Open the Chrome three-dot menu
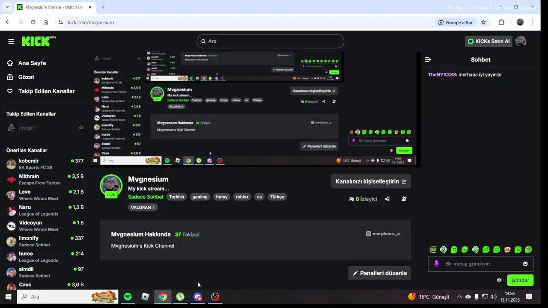The width and height of the screenshot is (548, 308). pos(533,22)
